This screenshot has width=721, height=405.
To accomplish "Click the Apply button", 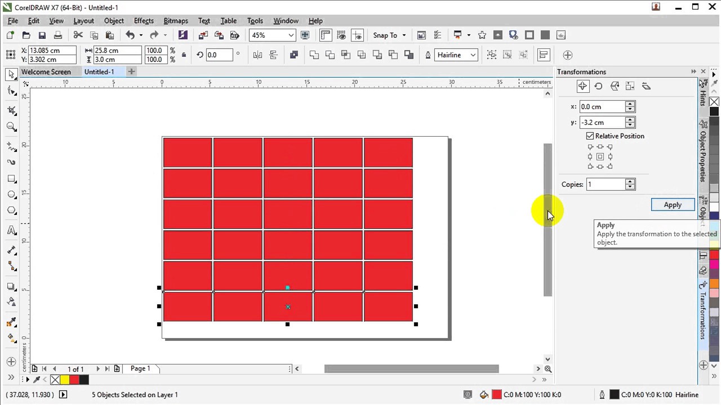I will pyautogui.click(x=673, y=205).
